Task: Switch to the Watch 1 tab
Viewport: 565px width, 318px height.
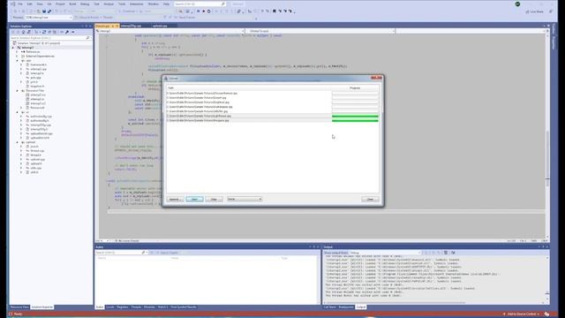Action: (x=162, y=307)
